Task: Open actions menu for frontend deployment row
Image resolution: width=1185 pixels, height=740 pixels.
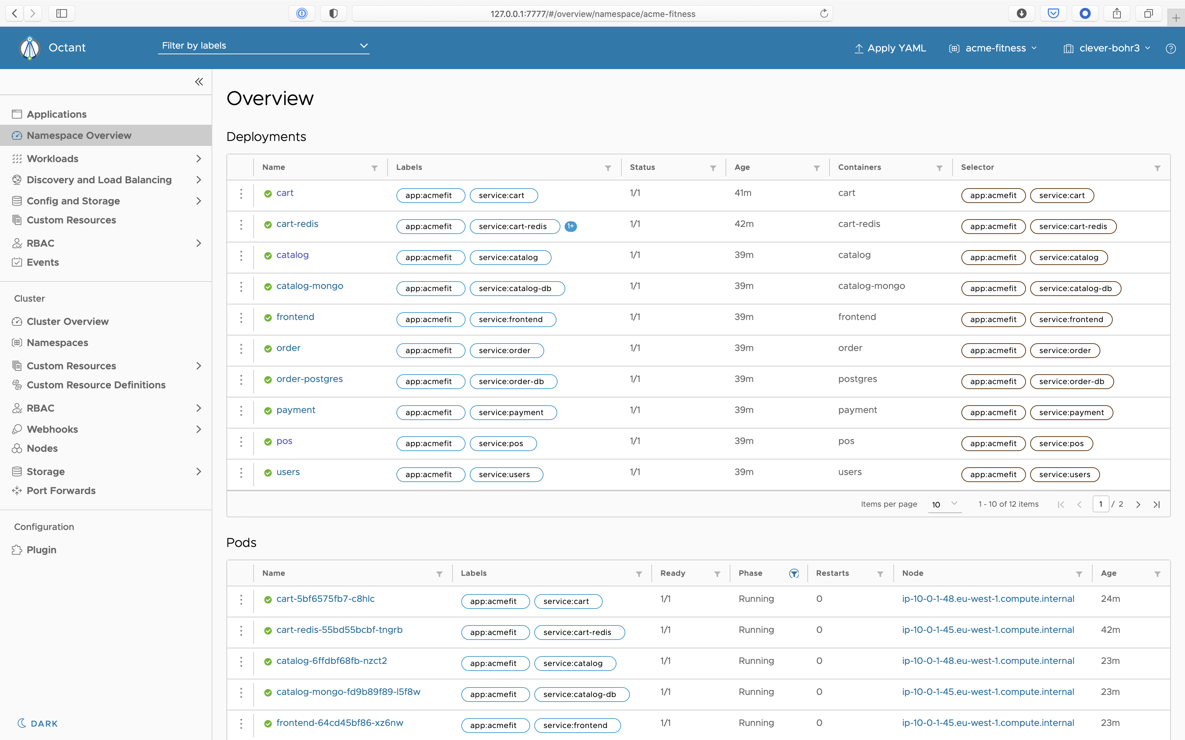Action: pyautogui.click(x=241, y=317)
